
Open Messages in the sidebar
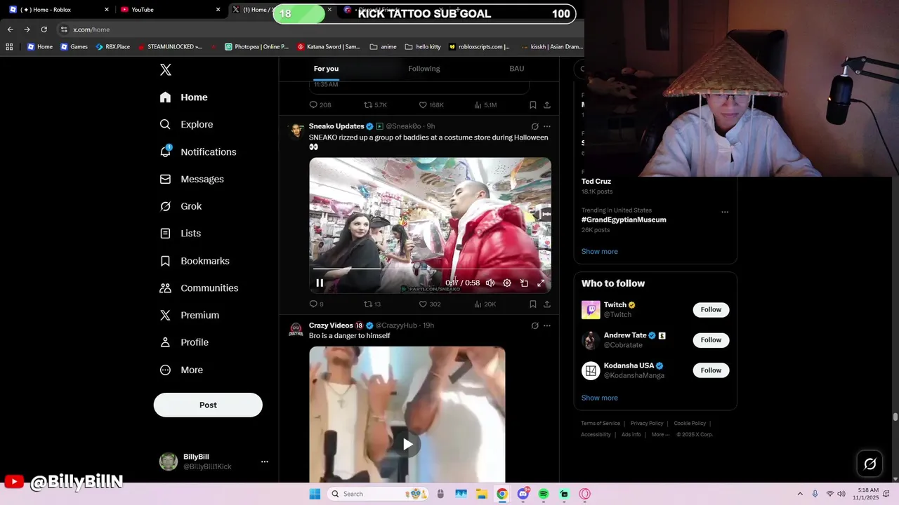[x=192, y=179]
